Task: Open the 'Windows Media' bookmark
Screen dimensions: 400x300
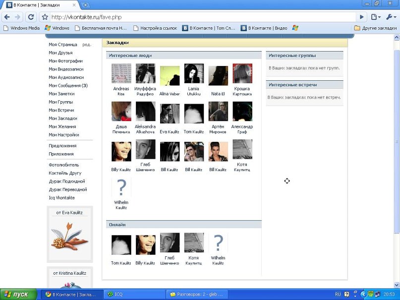Action: 21,28
